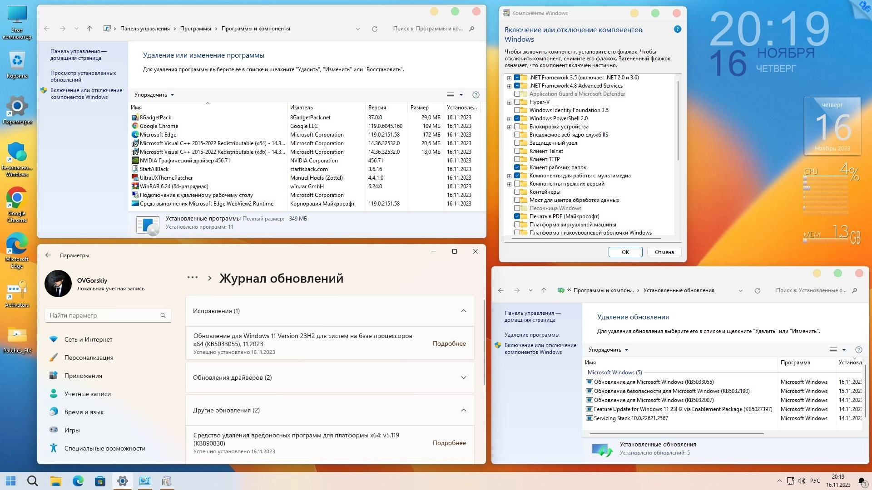This screenshot has height=490, width=872.
Task: Open the Patches_FIX desktop folder
Action: tap(17, 339)
